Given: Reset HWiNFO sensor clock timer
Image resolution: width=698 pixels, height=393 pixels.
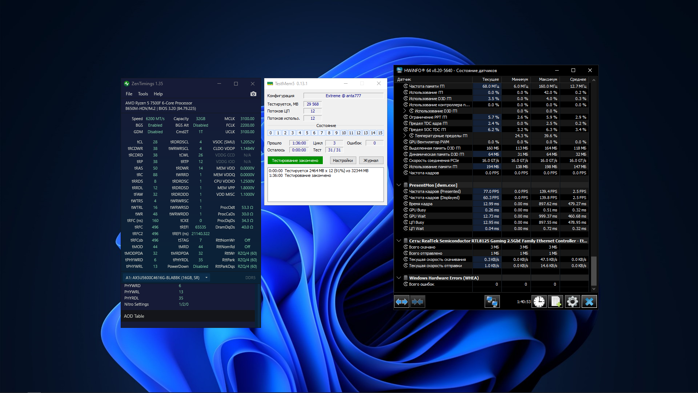Looking at the screenshot, I should pos(539,302).
